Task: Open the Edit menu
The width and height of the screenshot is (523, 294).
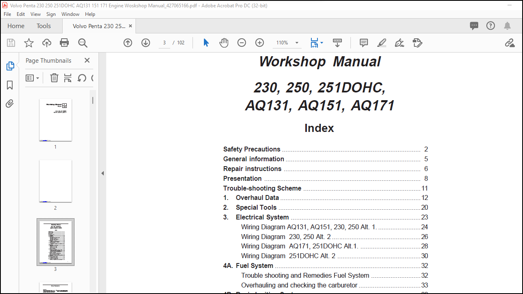Action: click(21, 14)
